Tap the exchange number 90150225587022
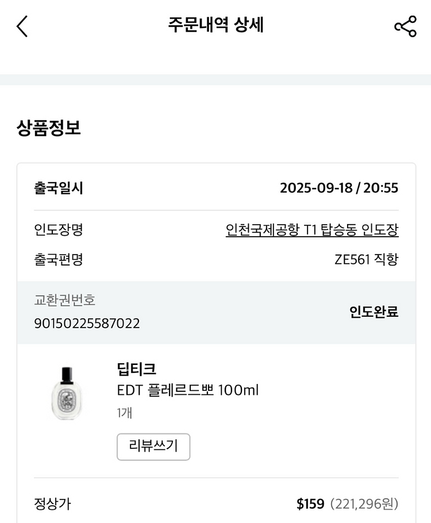The height and width of the screenshot is (523, 431). (87, 324)
